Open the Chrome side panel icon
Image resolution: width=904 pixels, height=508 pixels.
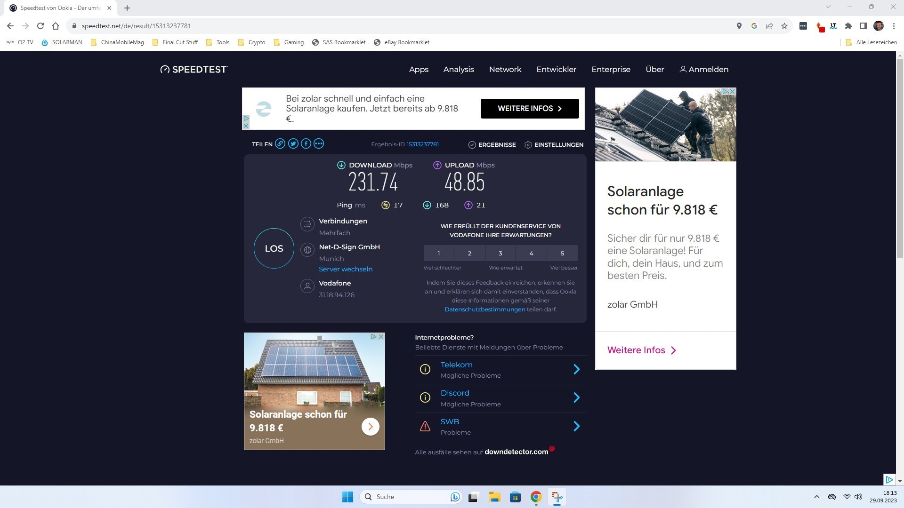click(864, 26)
